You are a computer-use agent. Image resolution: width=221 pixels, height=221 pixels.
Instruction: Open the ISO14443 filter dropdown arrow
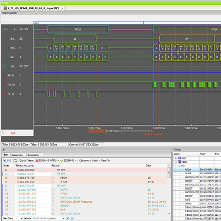(x=76, y=161)
